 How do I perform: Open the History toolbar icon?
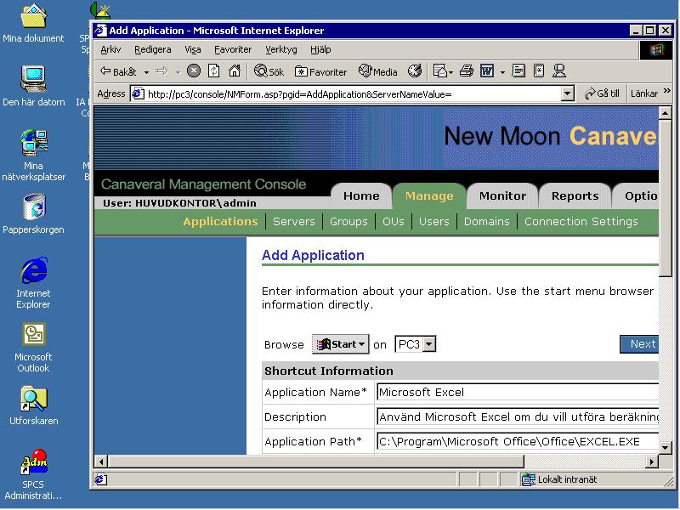pos(415,71)
